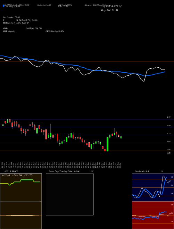Click the green ADX line in ADX panel
Viewport: 174px width, 229px height.
20,182
